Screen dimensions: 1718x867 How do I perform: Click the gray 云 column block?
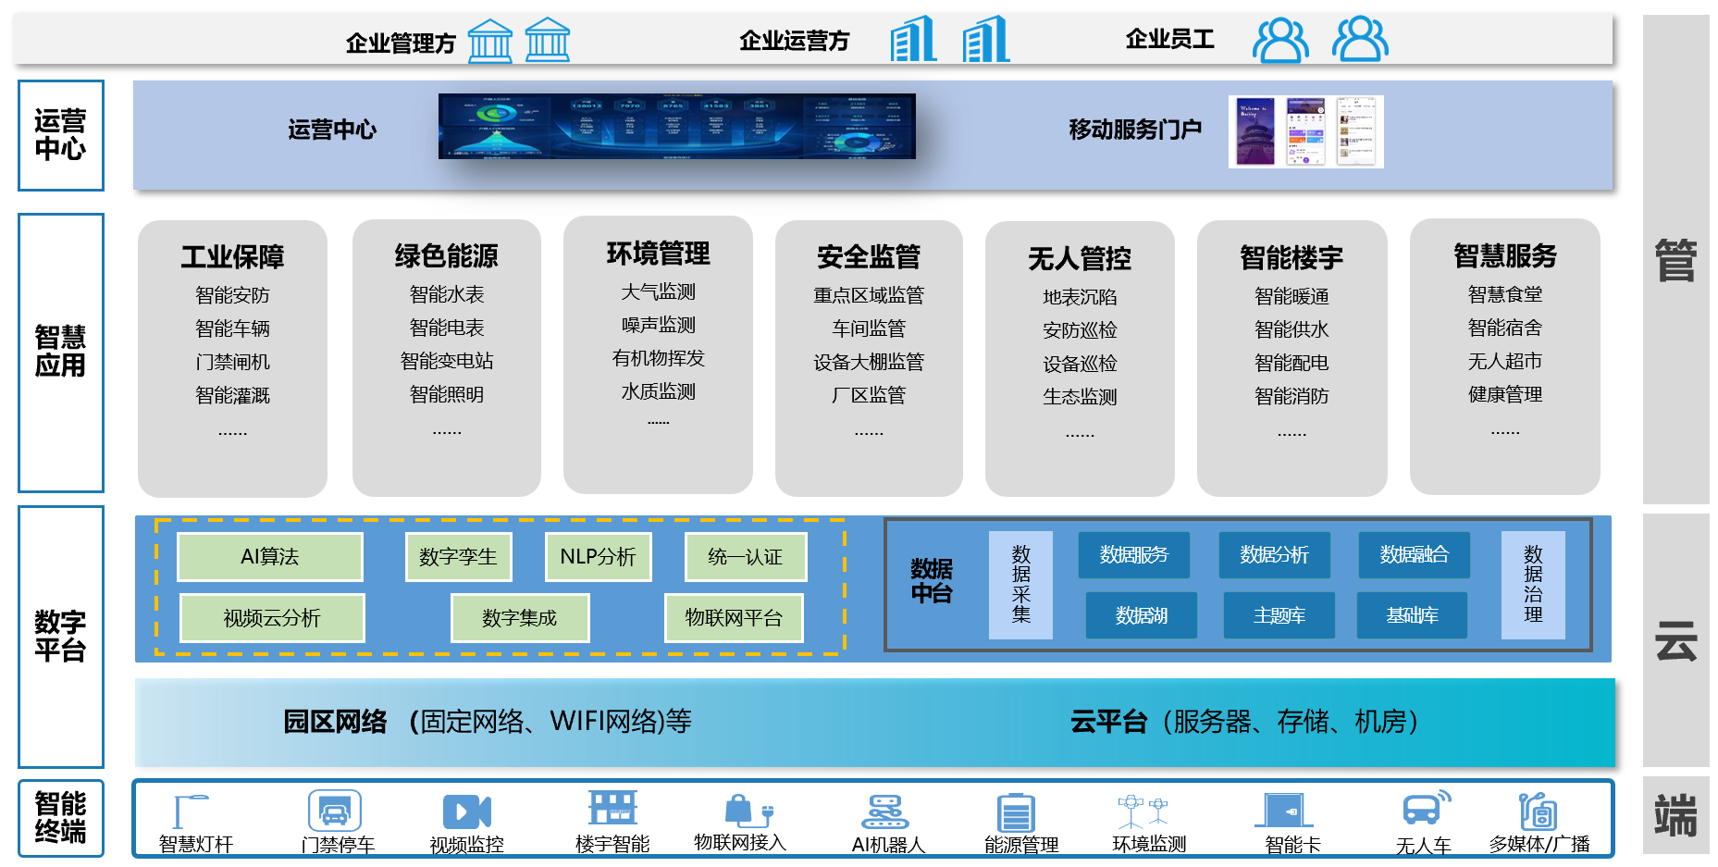click(x=1675, y=640)
